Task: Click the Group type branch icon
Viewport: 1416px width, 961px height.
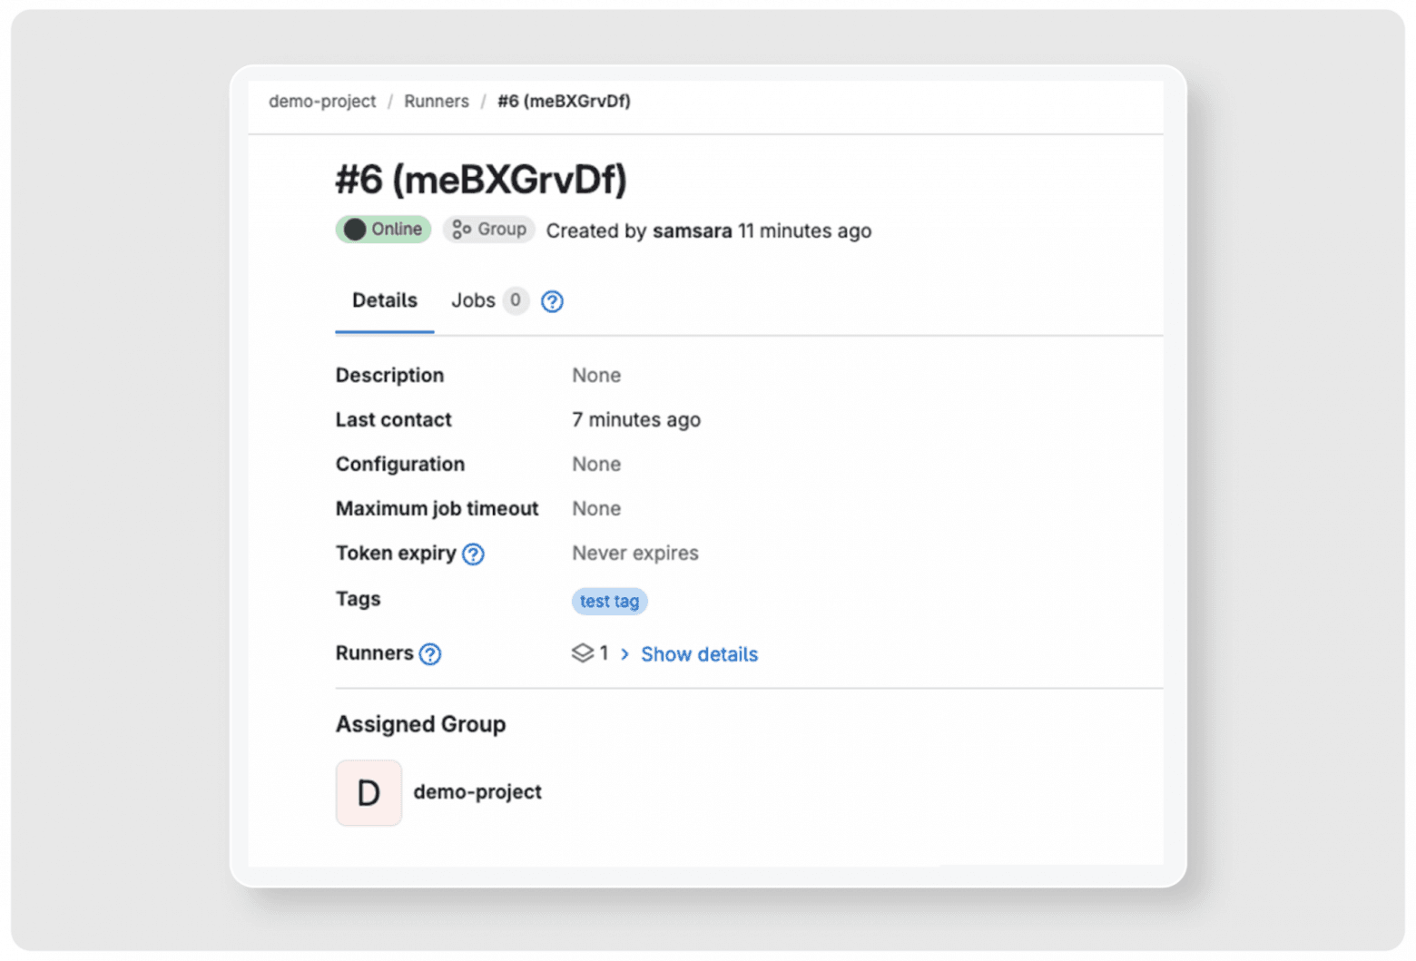Action: pyautogui.click(x=461, y=230)
